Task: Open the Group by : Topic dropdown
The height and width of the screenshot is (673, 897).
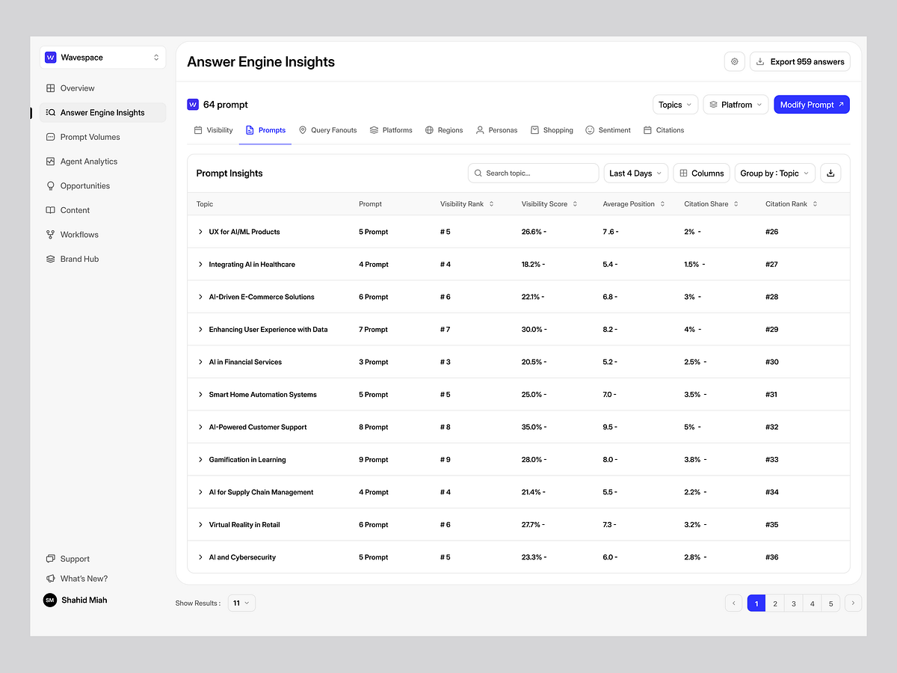Action: [774, 173]
